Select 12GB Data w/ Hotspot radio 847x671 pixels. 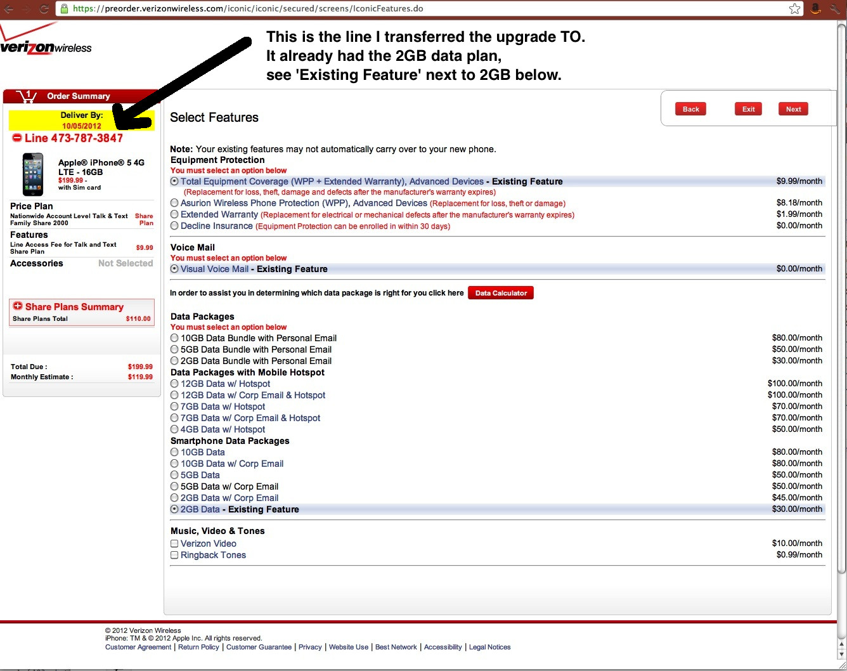(x=174, y=384)
